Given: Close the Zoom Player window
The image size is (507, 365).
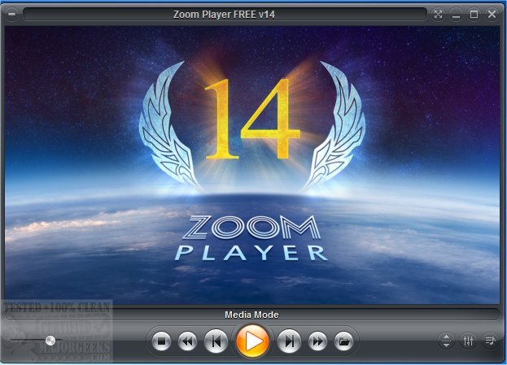Looking at the screenshot, I should point(492,14).
